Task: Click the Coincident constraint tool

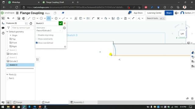Action: coord(139,18)
